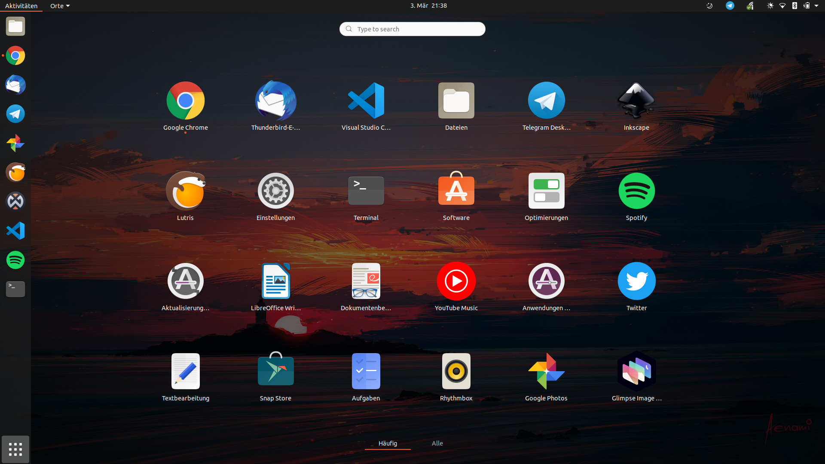Click the Type to search field
The image size is (825, 464).
[412, 29]
